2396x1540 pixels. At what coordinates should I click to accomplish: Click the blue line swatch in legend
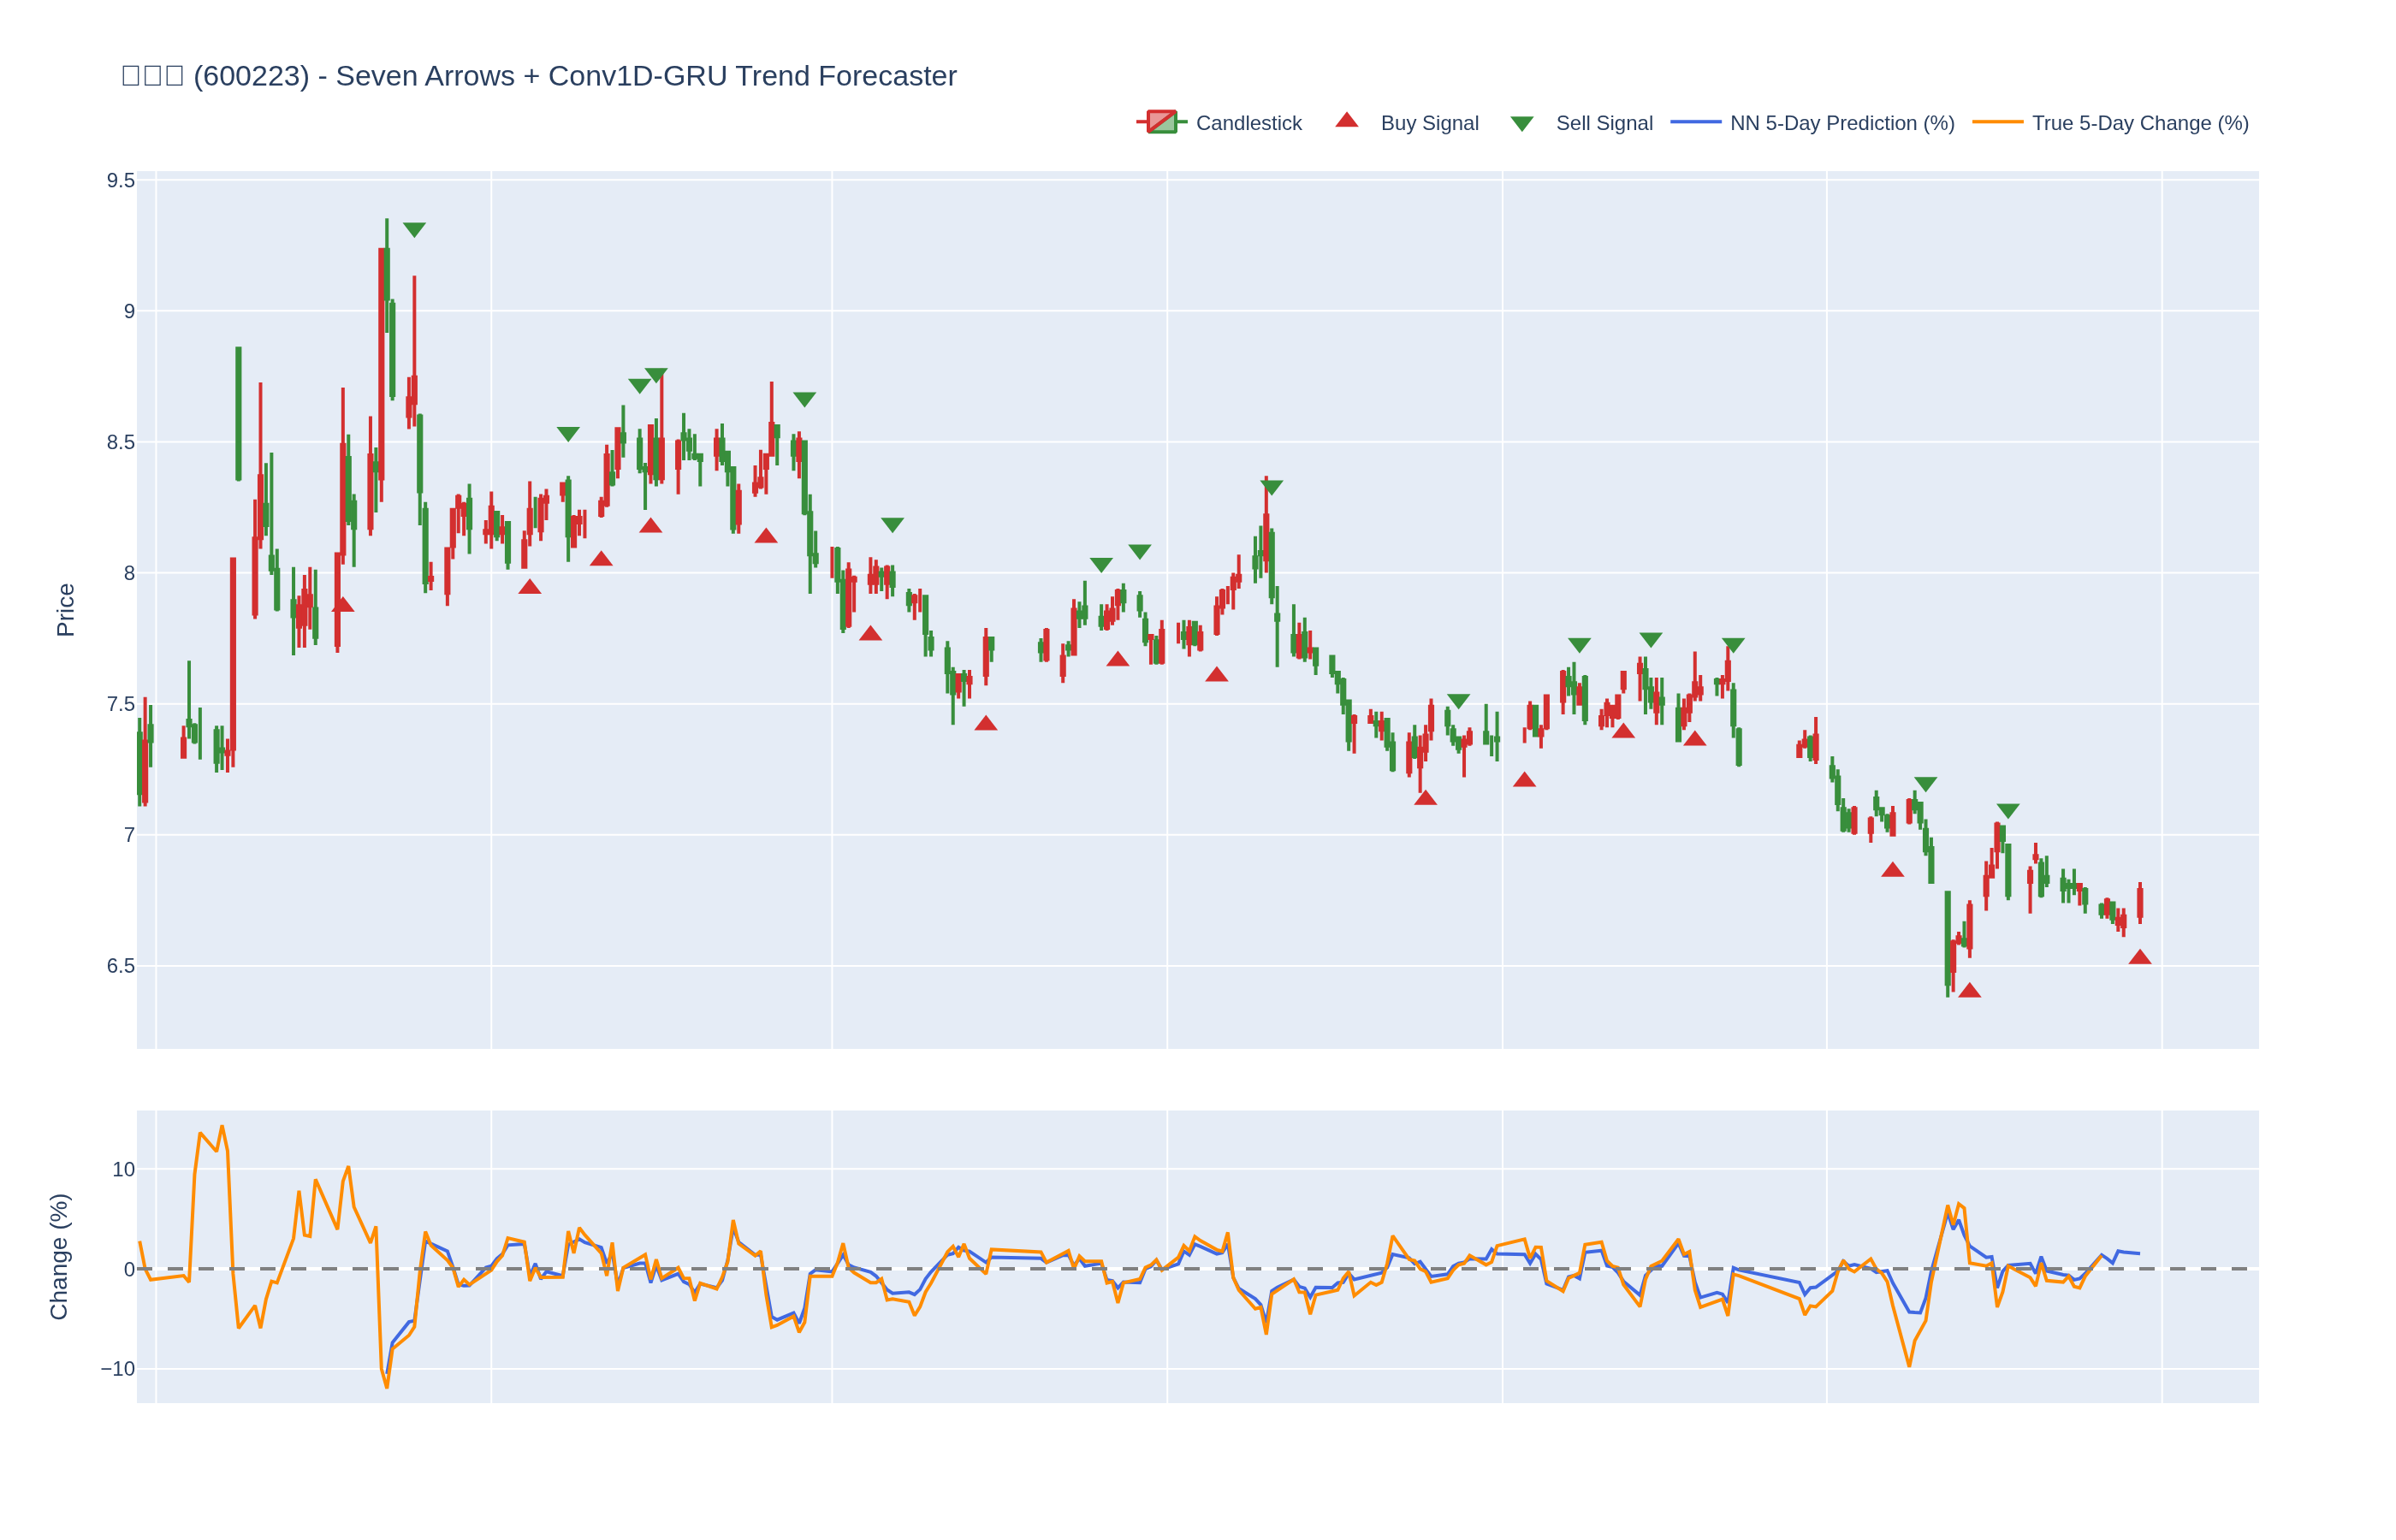tap(1695, 122)
